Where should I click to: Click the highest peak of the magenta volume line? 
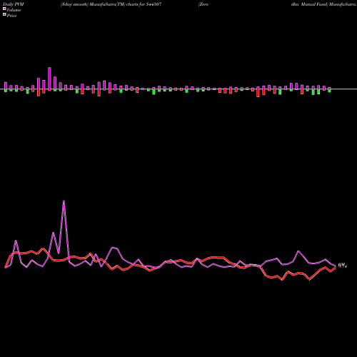point(64,201)
